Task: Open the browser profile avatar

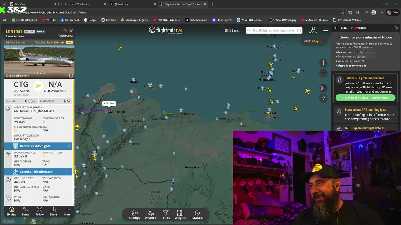Action: pos(373,12)
